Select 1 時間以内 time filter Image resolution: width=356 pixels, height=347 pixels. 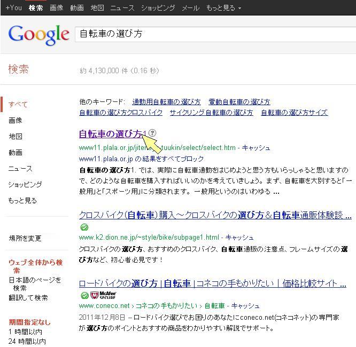pyautogui.click(x=25, y=332)
